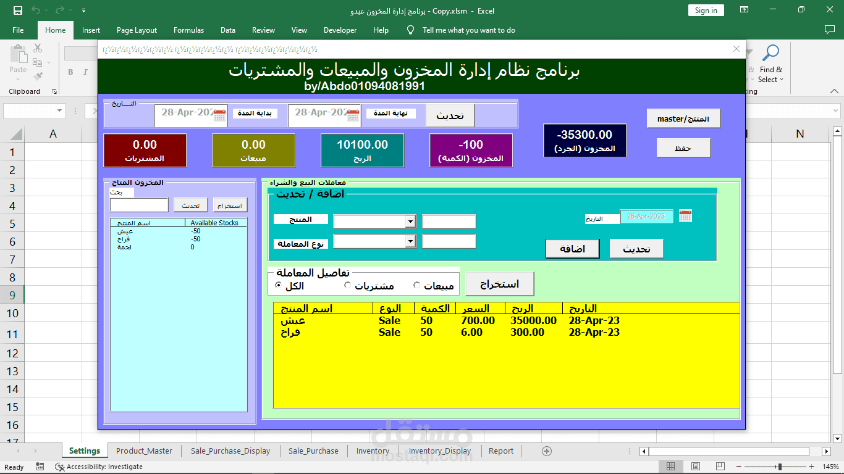Open transaction date calendar icon
844x474 pixels.
[685, 216]
